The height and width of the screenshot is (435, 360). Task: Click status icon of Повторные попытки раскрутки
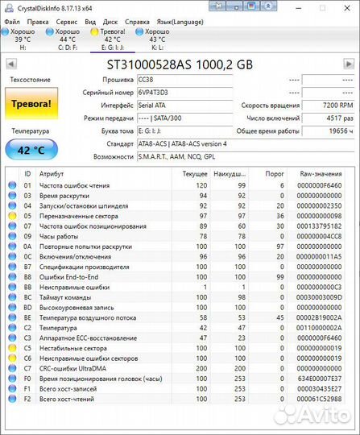12,246
